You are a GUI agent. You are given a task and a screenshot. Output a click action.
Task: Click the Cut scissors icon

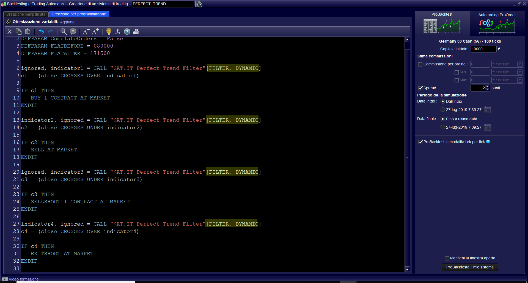tap(10, 32)
